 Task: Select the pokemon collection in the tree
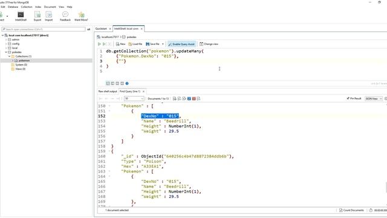point(24,61)
